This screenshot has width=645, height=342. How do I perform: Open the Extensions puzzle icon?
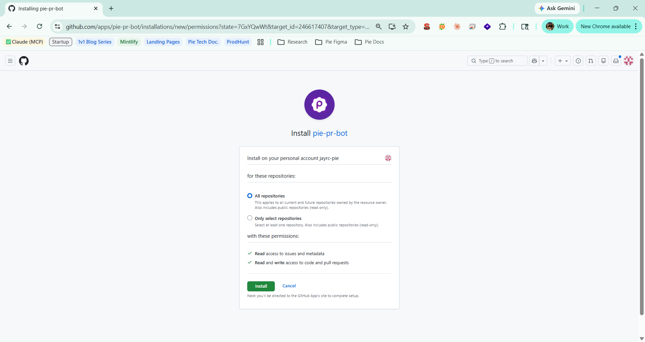[503, 26]
